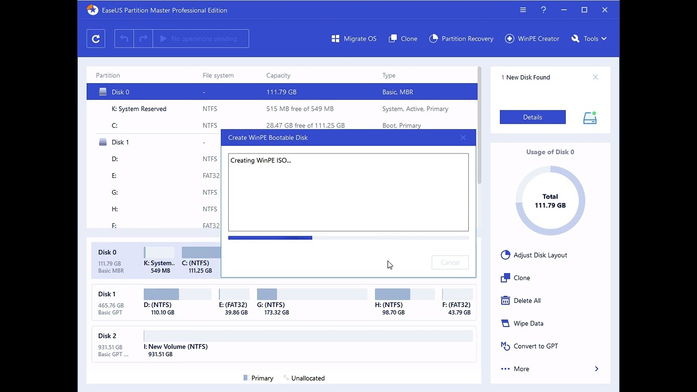The image size is (697, 392).
Task: Expand the More actions chevron
Action: 596,369
